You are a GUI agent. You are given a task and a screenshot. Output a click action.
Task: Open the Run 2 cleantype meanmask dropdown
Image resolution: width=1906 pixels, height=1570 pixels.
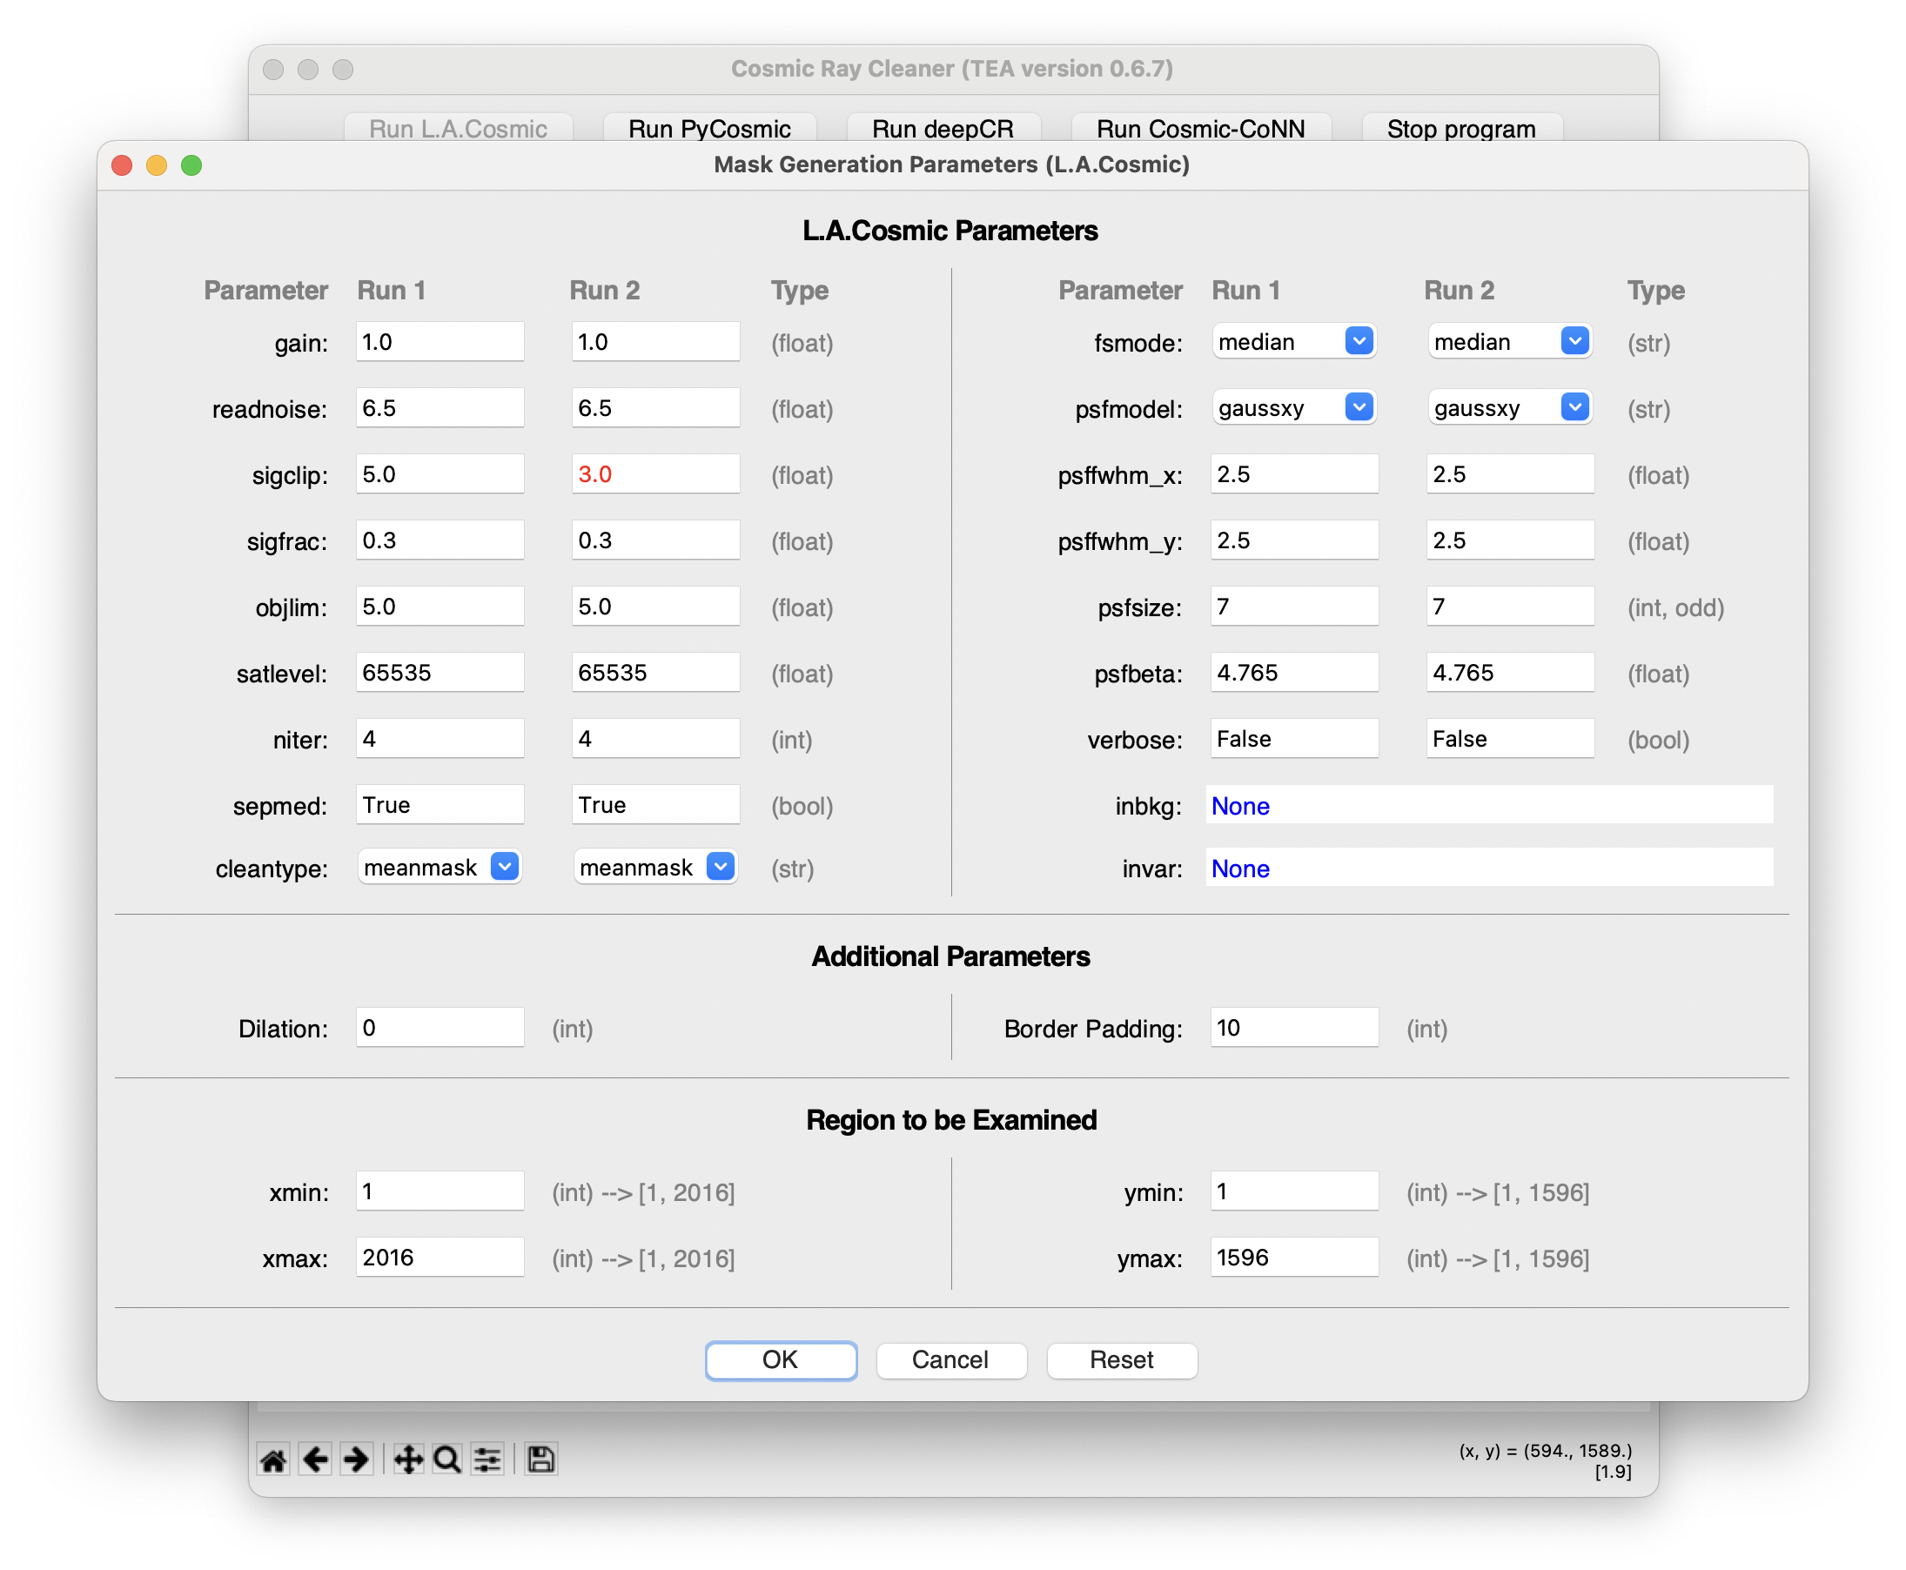click(x=720, y=867)
